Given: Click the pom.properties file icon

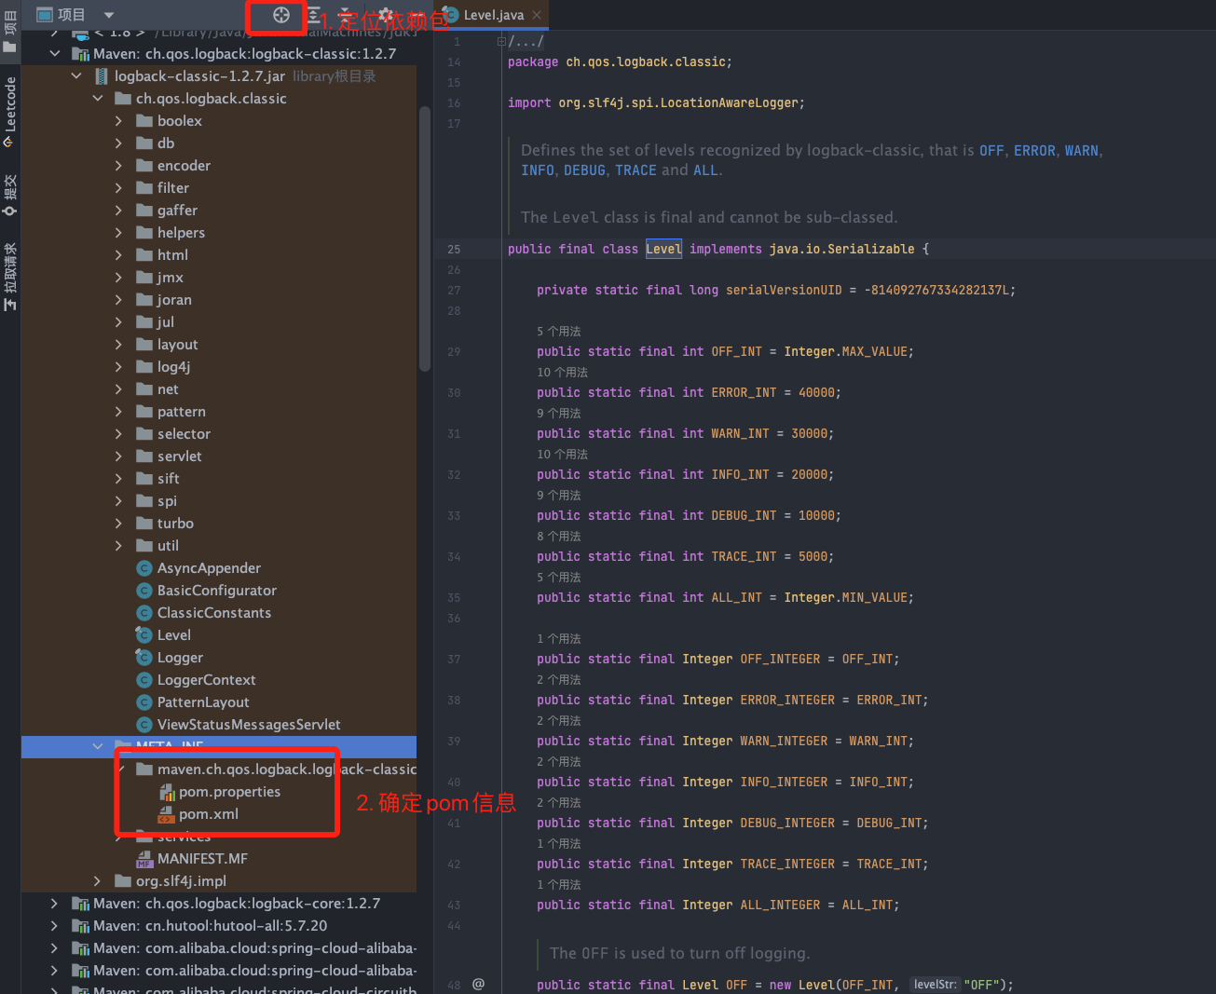Looking at the screenshot, I should coord(167,792).
